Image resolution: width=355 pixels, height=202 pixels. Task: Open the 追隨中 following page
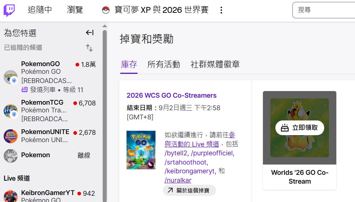(40, 10)
